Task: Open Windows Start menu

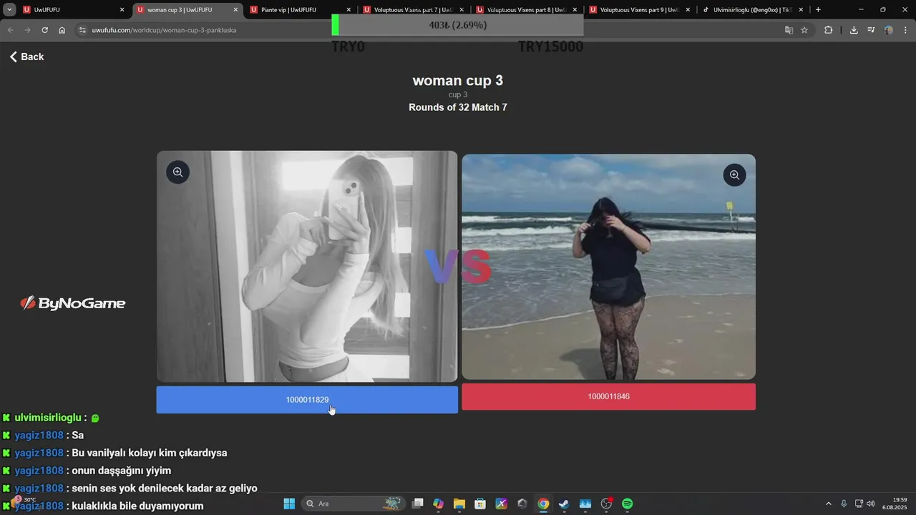Action: point(289,504)
